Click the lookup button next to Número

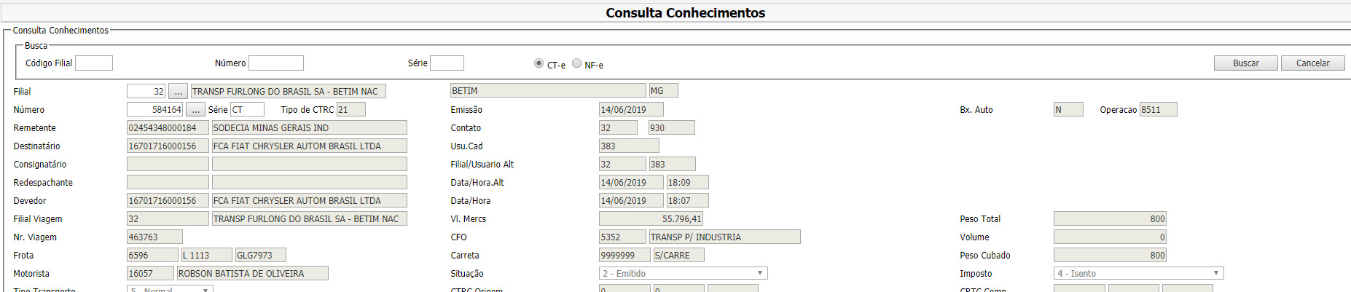pos(195,110)
